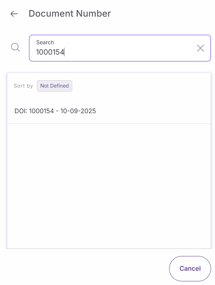Screen dimensions: 215x285
Task: Choose the document dated 10-09-2025
Action: coord(55,111)
